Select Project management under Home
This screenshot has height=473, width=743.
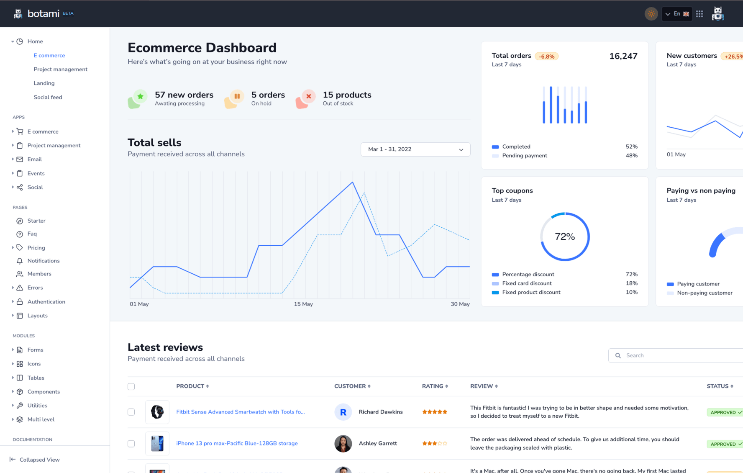61,69
